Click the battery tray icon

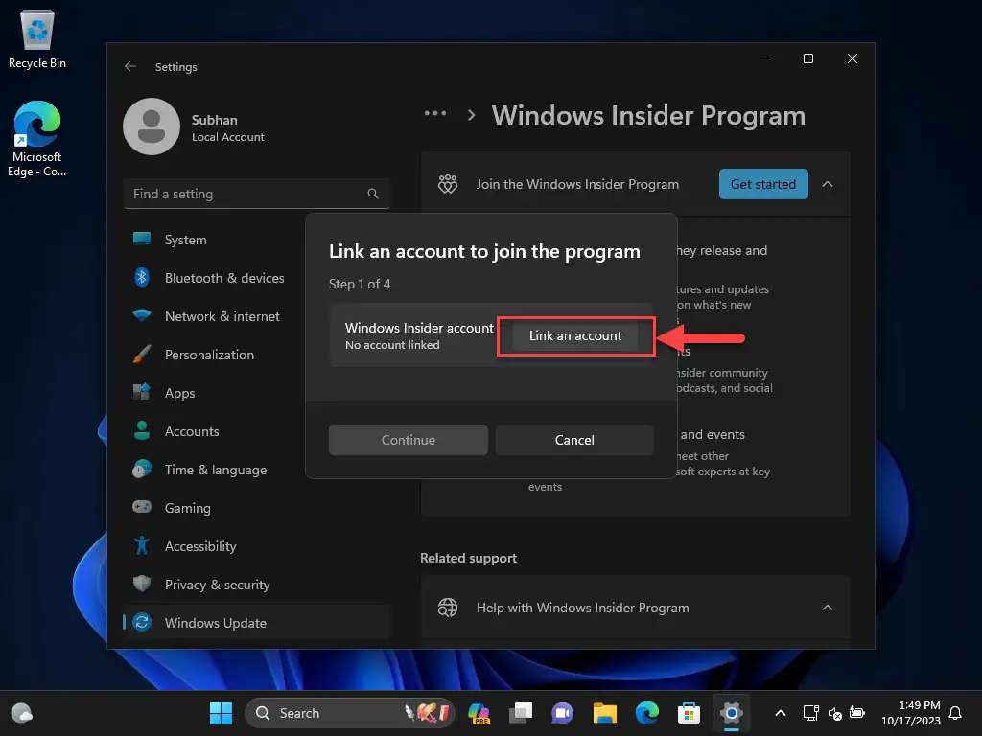[857, 713]
